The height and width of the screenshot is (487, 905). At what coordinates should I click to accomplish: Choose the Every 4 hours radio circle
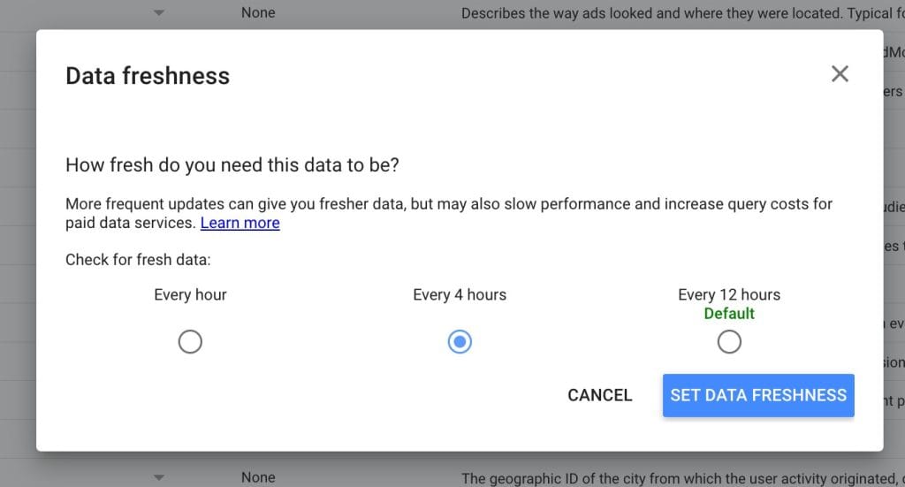click(x=460, y=341)
